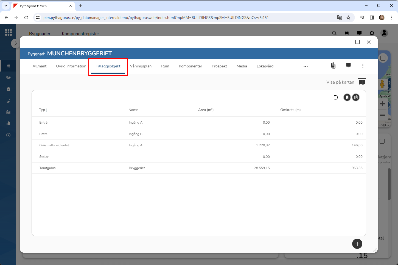Viewport: 398px width, 265px height.
Task: Click the map icon beside Visa på kartan
Action: tap(362, 82)
